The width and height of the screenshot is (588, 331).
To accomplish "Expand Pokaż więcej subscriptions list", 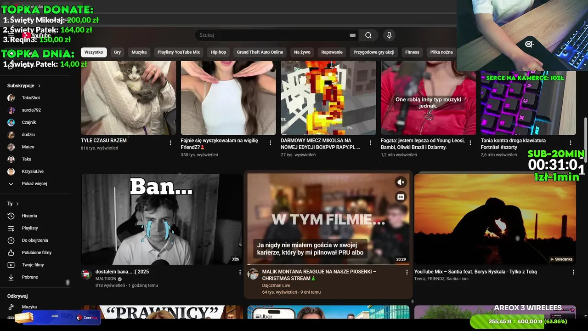I will 35,184.
